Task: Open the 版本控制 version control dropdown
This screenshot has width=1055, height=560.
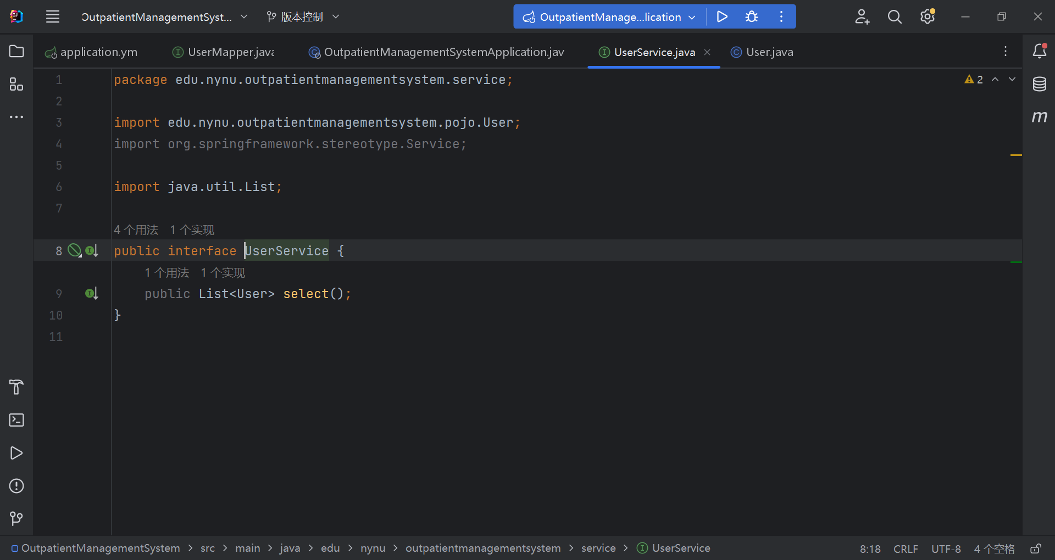Action: click(x=303, y=17)
